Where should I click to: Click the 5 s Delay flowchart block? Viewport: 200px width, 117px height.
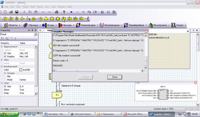coord(57,95)
